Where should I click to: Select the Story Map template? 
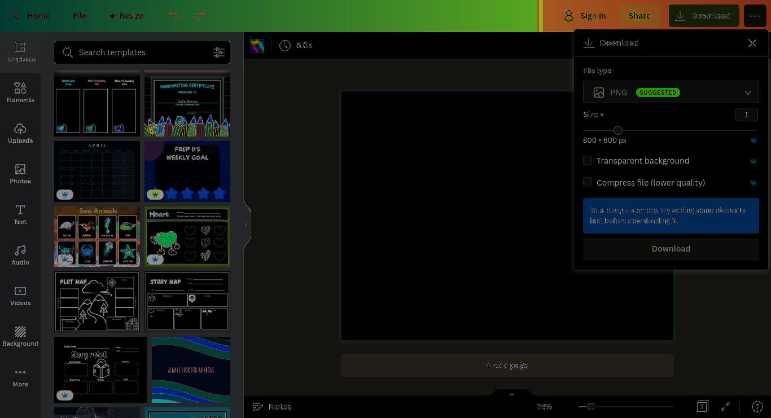[187, 302]
